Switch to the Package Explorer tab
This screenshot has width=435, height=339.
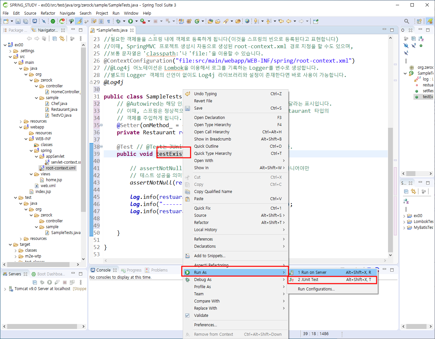[x=16, y=30]
